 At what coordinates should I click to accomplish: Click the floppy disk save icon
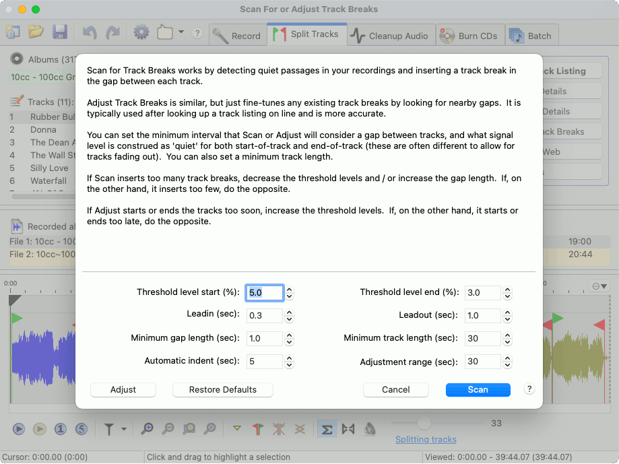[59, 32]
